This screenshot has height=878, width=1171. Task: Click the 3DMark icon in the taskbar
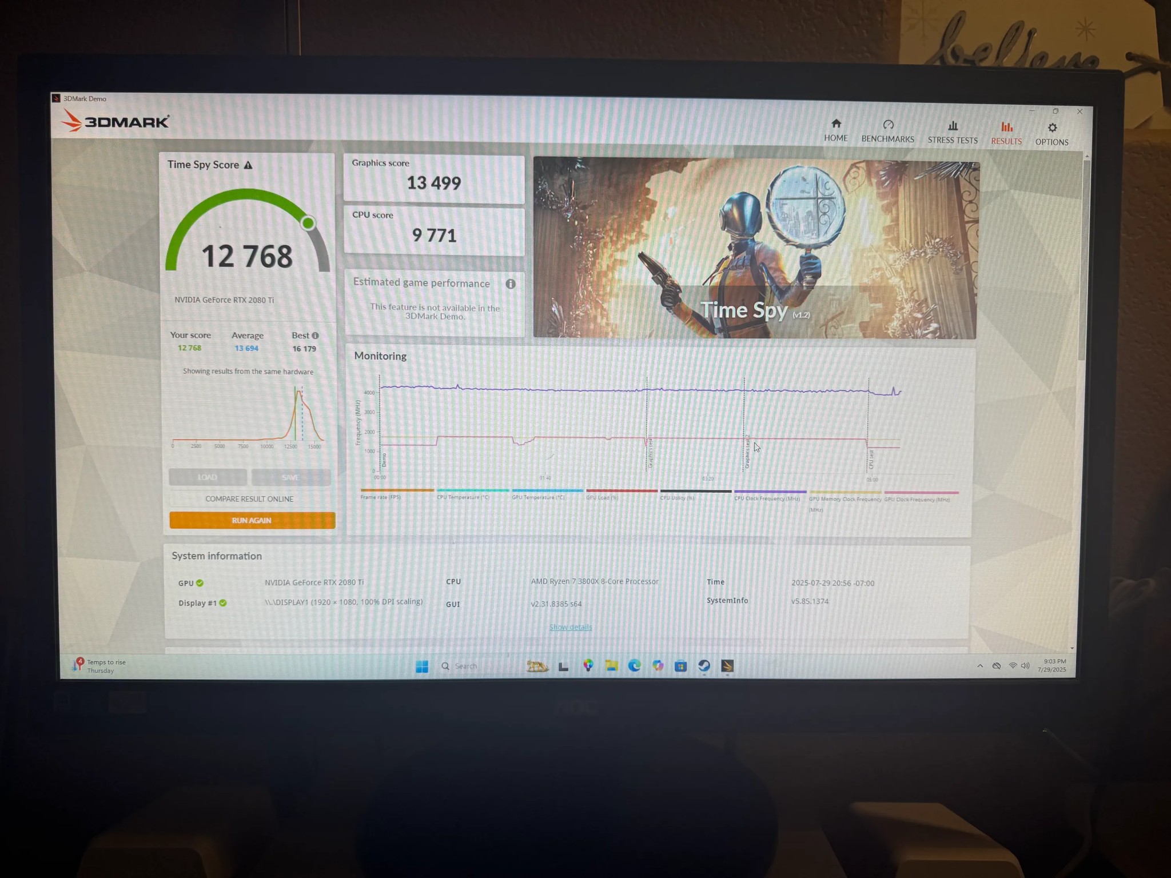(727, 666)
